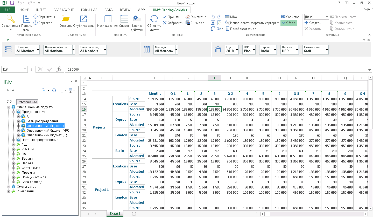The width and height of the screenshot is (373, 217).
Task: Click the Очистить eraser button
Action: [196, 17]
